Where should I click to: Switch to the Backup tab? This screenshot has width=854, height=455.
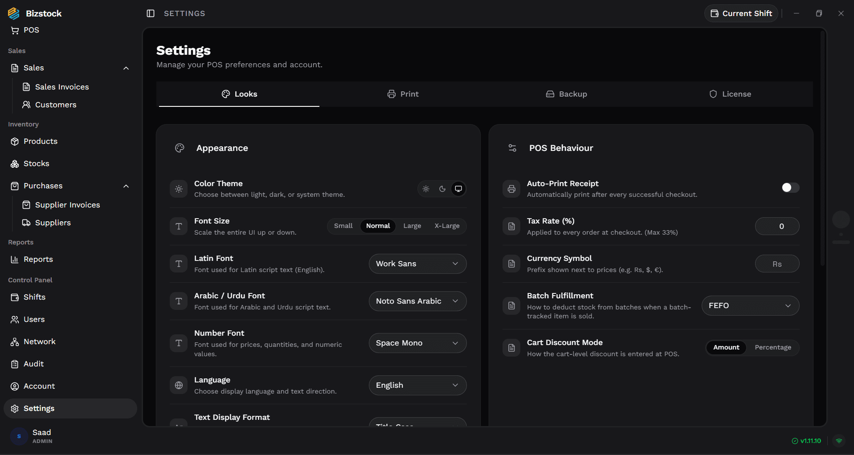pyautogui.click(x=566, y=94)
